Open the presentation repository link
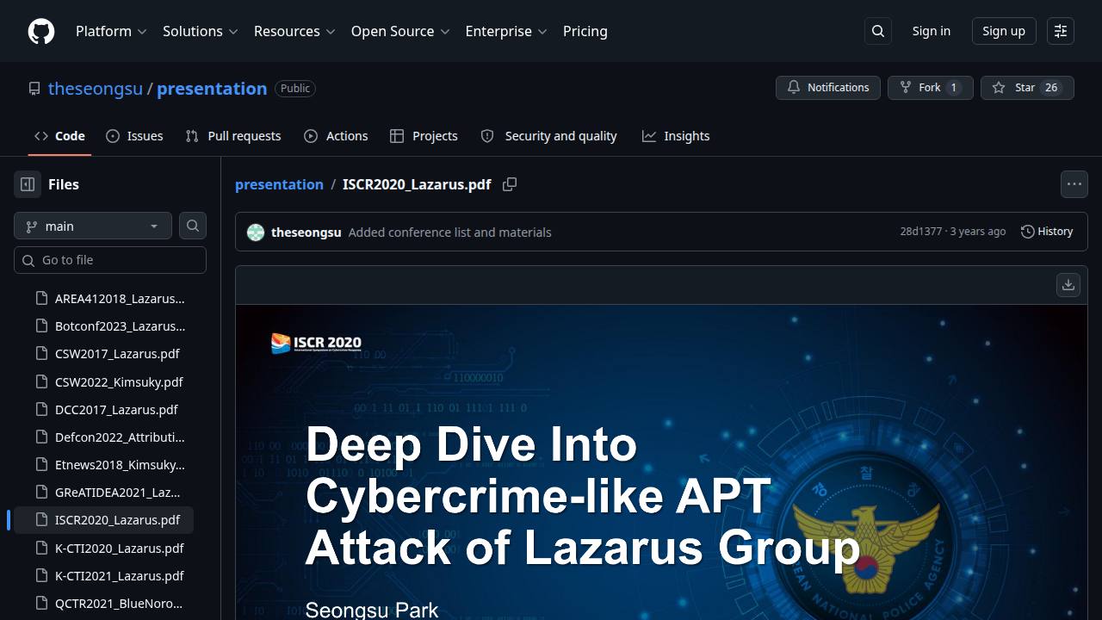 [212, 88]
